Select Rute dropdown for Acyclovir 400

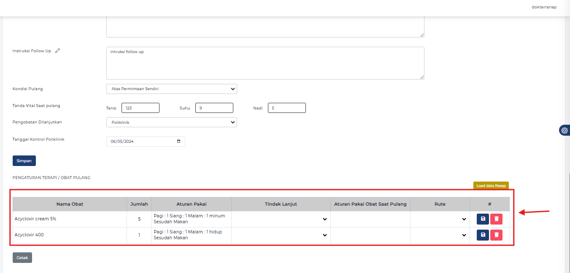click(x=440, y=235)
